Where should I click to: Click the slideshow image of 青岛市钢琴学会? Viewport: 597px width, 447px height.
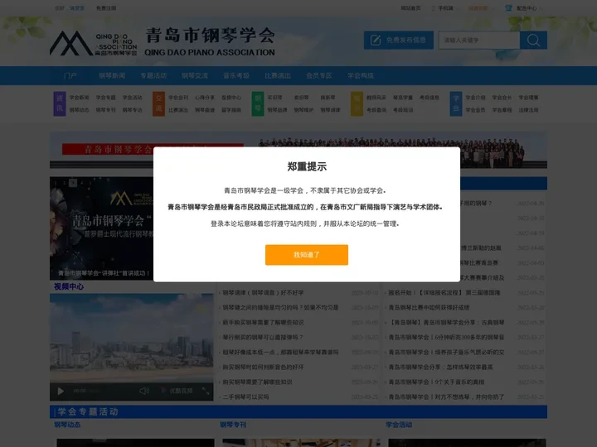click(x=102, y=228)
